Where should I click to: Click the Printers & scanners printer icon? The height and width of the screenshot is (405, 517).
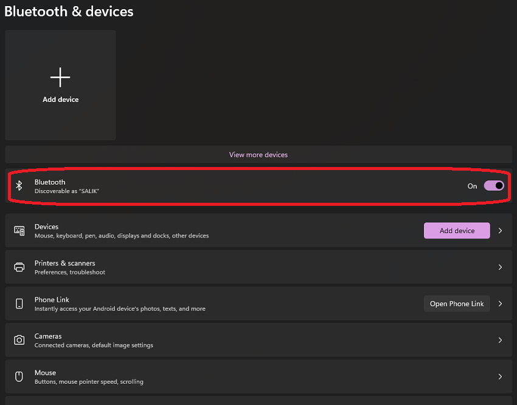click(19, 267)
